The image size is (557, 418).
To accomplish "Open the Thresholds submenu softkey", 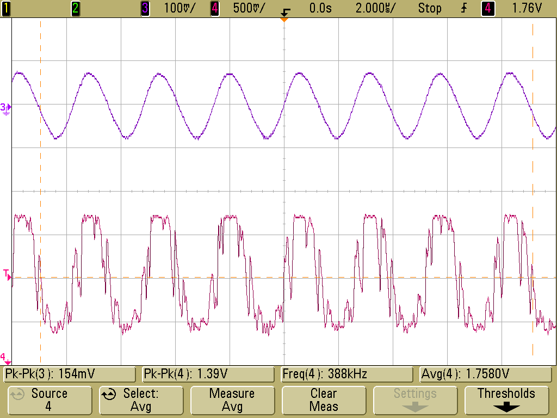I will click(506, 400).
